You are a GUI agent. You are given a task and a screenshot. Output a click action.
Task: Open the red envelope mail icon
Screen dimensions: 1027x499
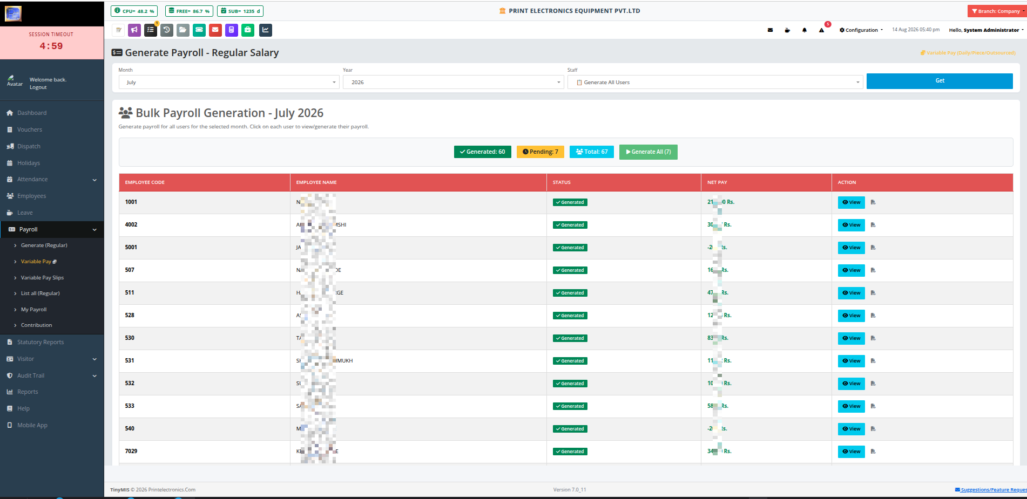tap(215, 30)
